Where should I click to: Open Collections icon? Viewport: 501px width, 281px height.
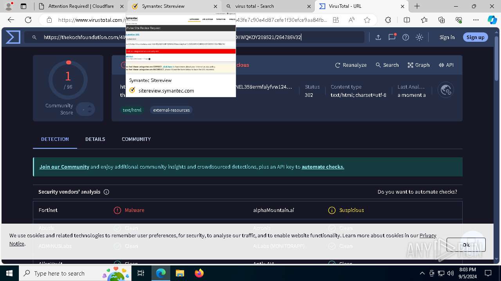(442, 20)
